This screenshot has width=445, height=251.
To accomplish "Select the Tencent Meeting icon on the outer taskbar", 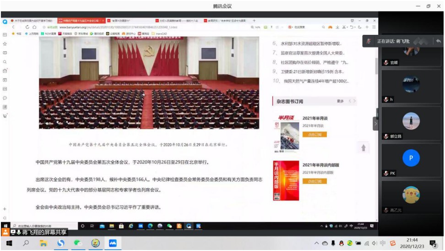I will [113, 243].
